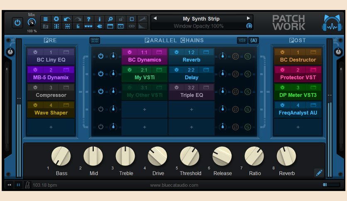Click the horizontal dotted-rows layout icon
Viewport: 347px width, 201px height.
tap(67, 26)
